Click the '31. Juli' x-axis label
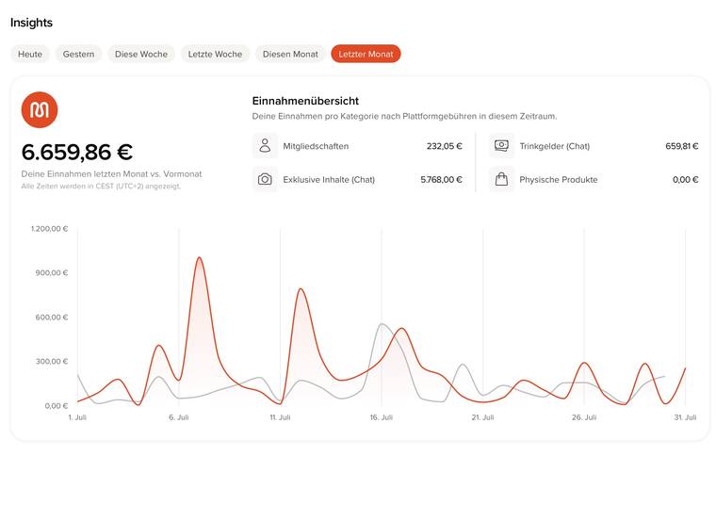Viewport: 716px width, 505px height. pyautogui.click(x=686, y=417)
